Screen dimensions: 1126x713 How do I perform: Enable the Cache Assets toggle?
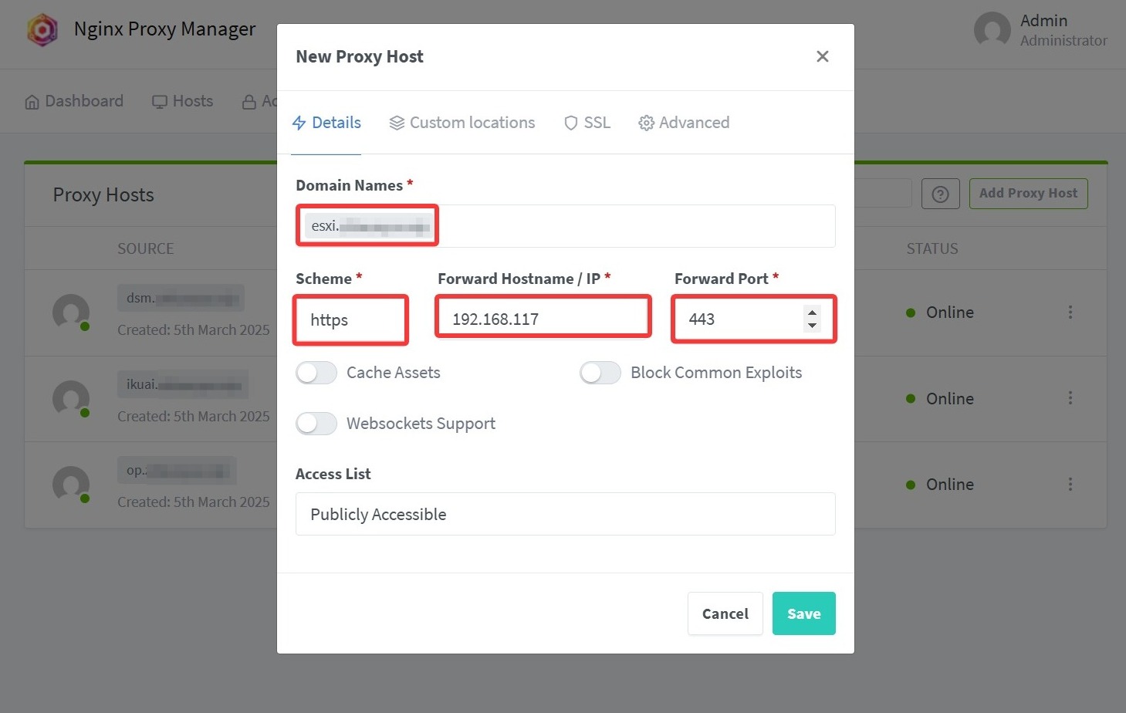316,373
